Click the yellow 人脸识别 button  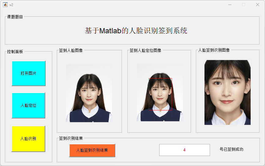tap(28, 139)
